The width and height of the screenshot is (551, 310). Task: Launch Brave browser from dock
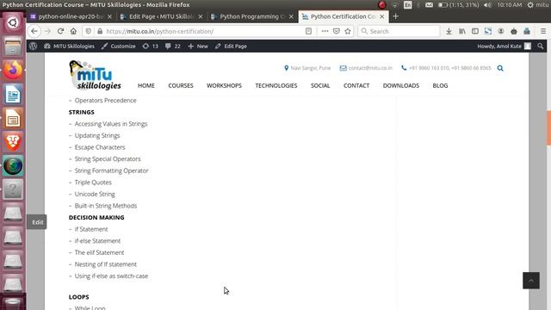pyautogui.click(x=13, y=142)
